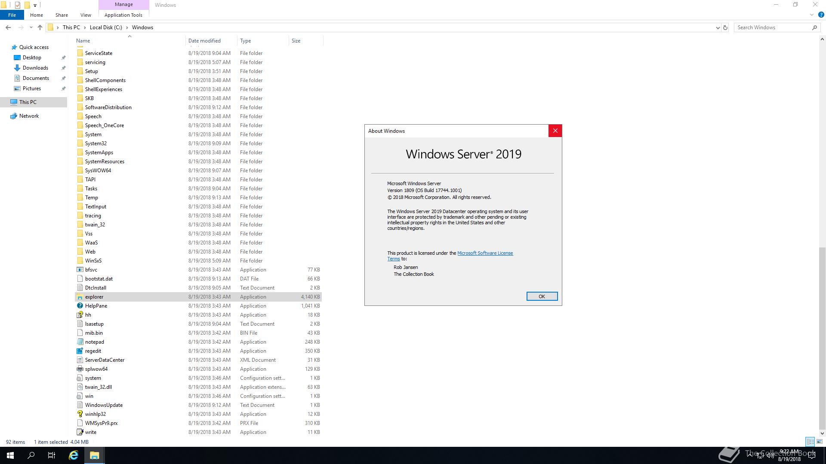The height and width of the screenshot is (464, 826).
Task: Open Customize Quick Access Toolbar dropdown
Action: coord(35,5)
